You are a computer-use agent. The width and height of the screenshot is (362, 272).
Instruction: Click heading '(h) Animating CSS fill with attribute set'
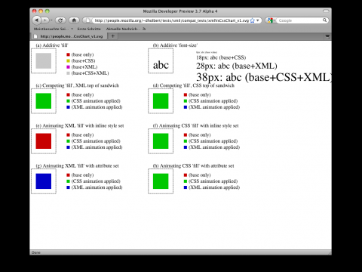point(194,165)
